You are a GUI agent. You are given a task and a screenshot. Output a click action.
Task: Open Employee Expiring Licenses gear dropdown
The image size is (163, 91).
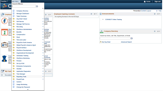coord(95,14)
